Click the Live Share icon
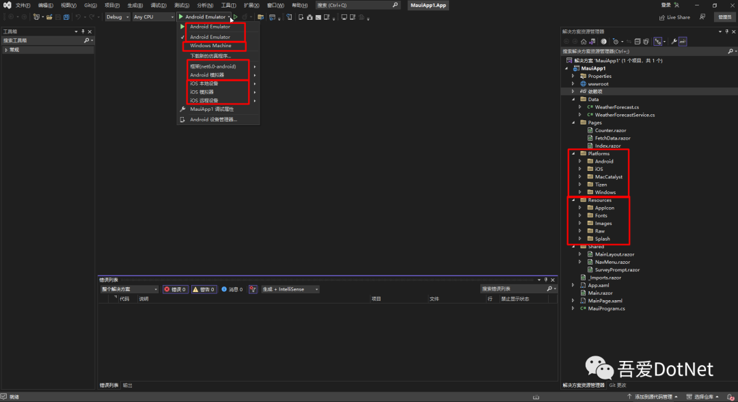The height and width of the screenshot is (402, 738). [662, 17]
